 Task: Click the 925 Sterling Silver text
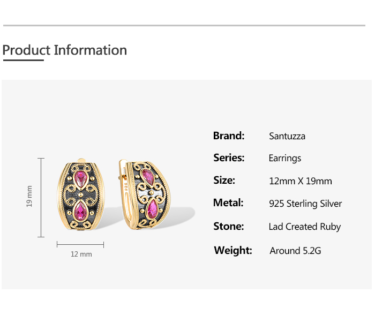pyautogui.click(x=305, y=204)
